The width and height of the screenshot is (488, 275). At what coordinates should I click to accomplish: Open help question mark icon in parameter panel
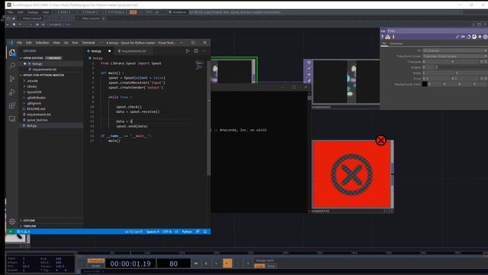click(383, 37)
